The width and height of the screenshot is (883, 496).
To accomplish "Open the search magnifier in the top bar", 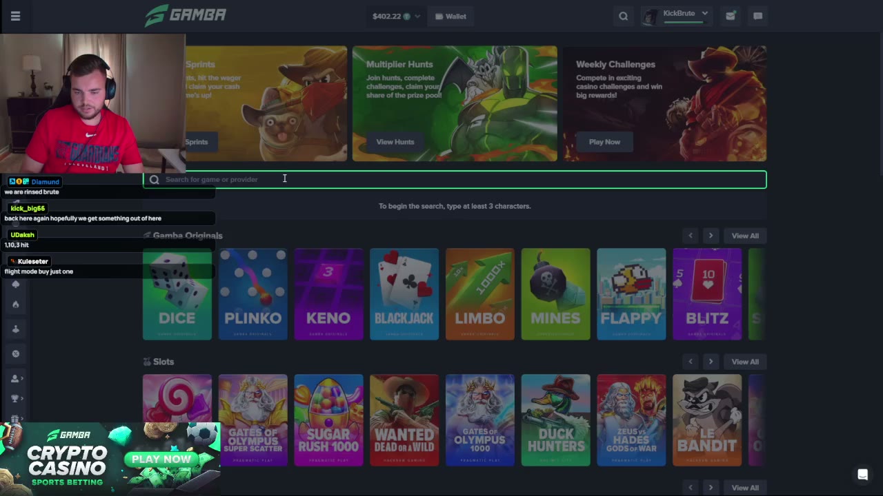I will 623,16.
